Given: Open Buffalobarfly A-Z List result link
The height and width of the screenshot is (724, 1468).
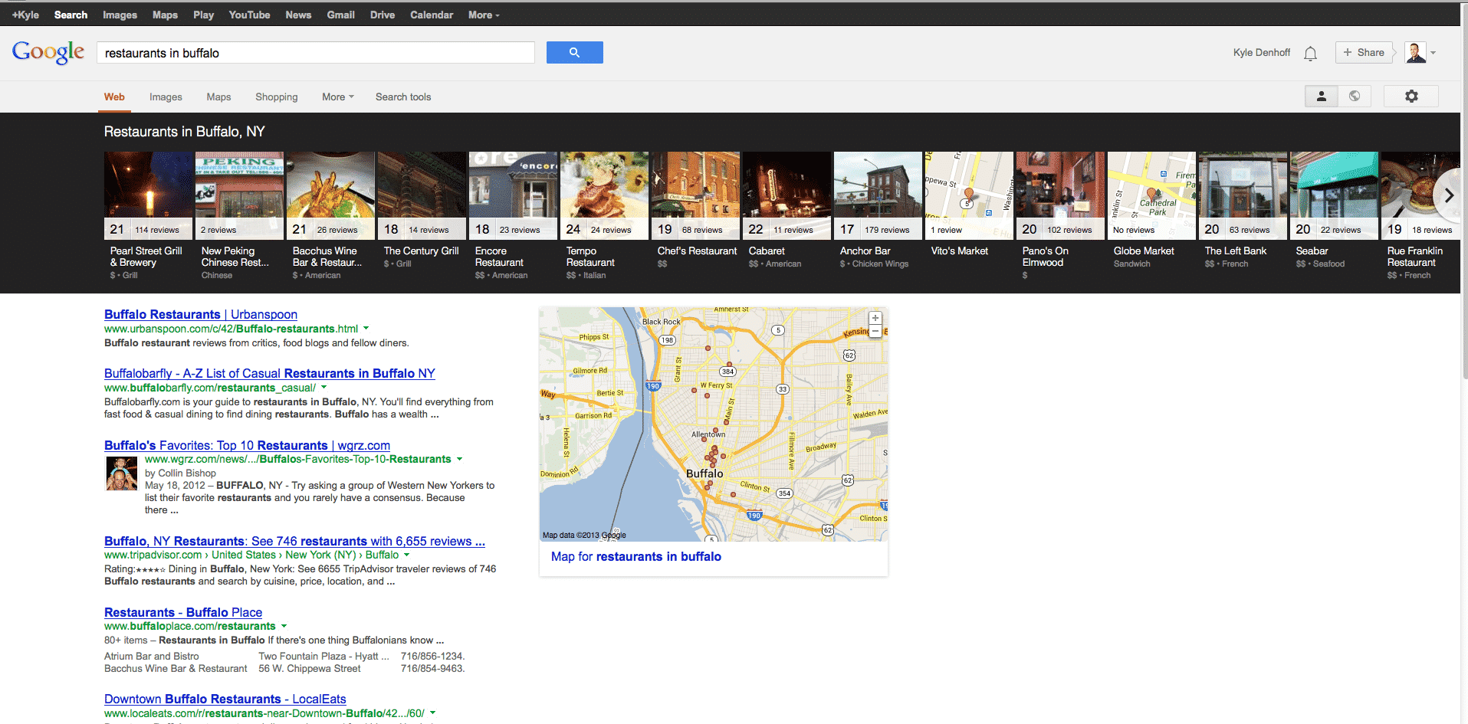Looking at the screenshot, I should pos(270,373).
